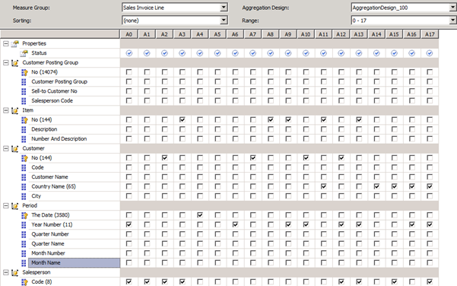Viewport: 457px width, 286px height.
Task: Check Customer Posting Group No (14074) in A5
Action: pyautogui.click(x=217, y=72)
